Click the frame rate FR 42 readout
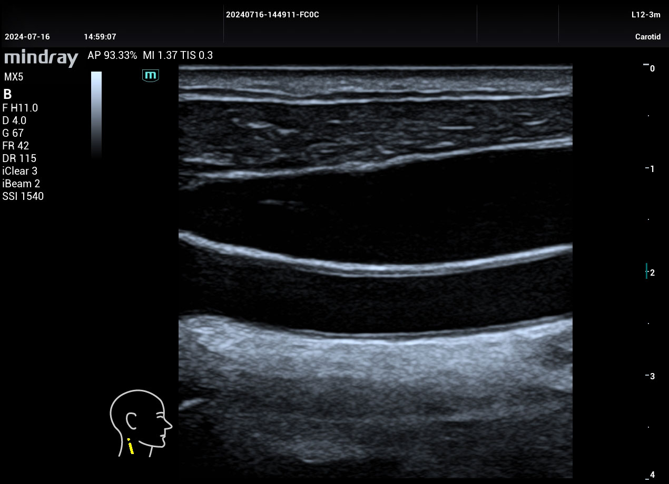Viewport: 669px width, 484px height. coord(16,146)
